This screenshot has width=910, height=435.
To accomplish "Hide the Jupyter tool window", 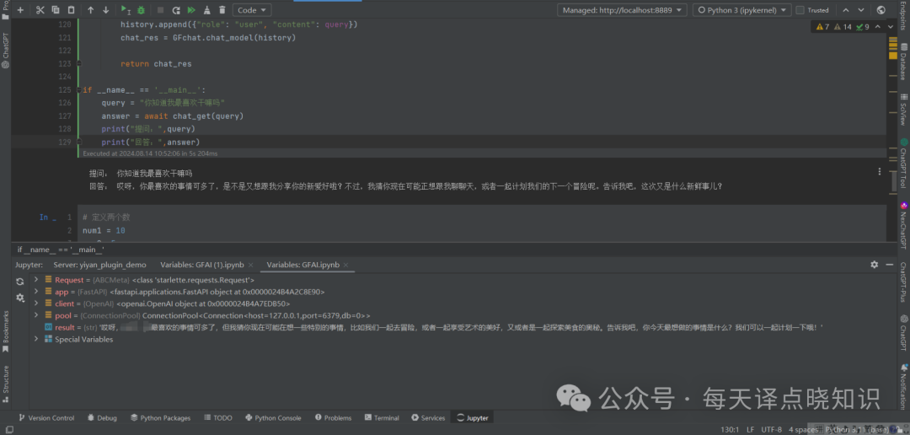I will point(889,264).
